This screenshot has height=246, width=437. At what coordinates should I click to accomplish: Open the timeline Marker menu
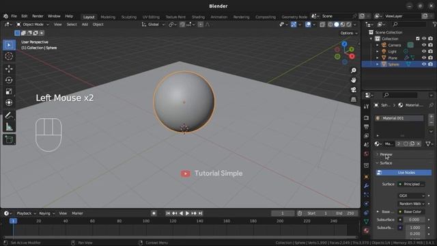[77, 213]
